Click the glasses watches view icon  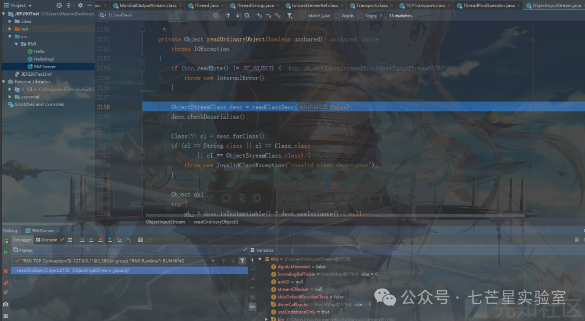click(252, 306)
